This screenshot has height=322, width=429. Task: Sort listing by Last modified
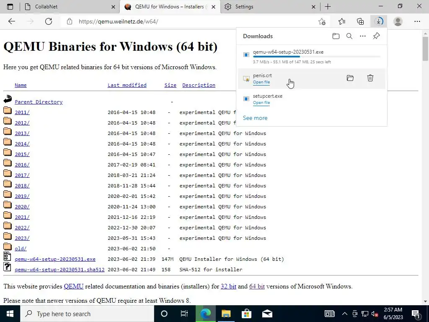coord(127,85)
